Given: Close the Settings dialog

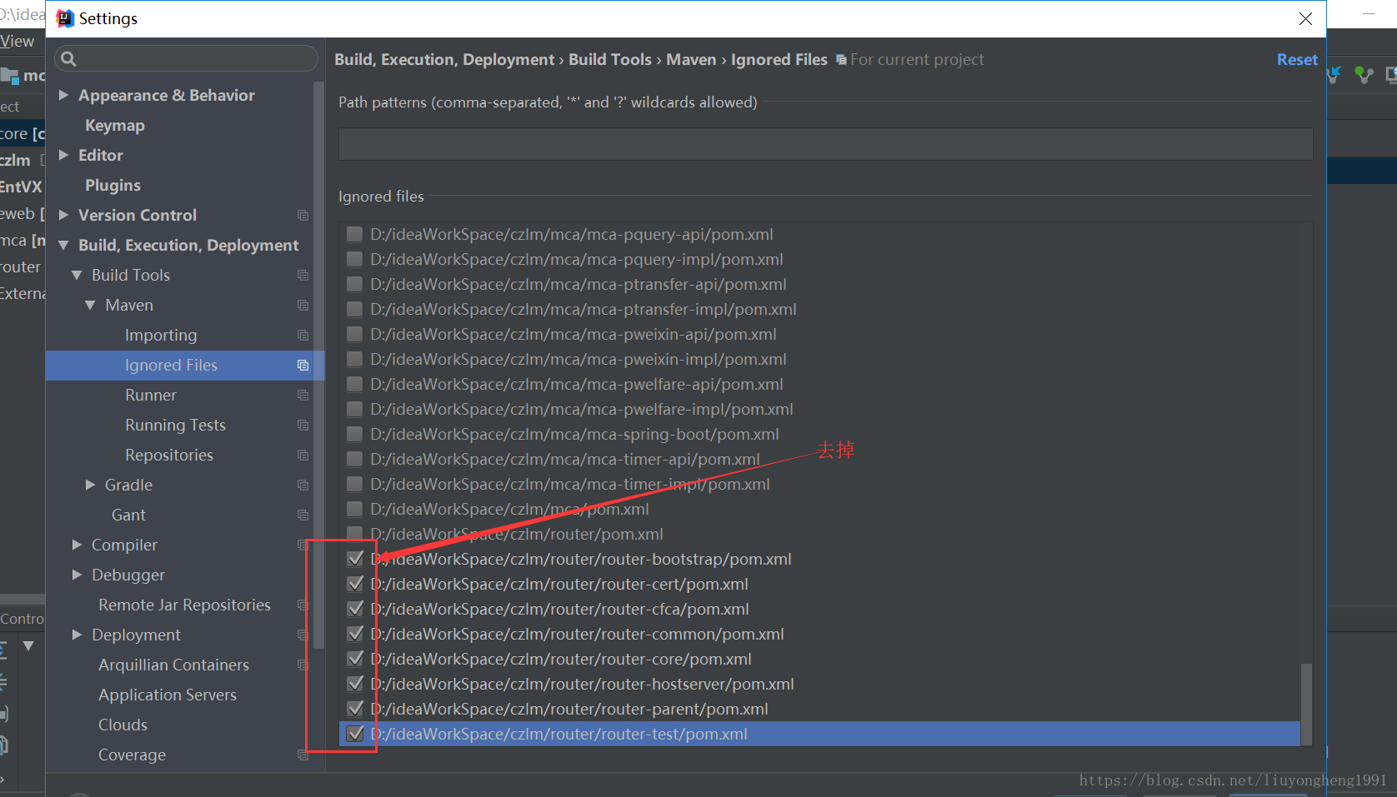Looking at the screenshot, I should pos(1305,18).
